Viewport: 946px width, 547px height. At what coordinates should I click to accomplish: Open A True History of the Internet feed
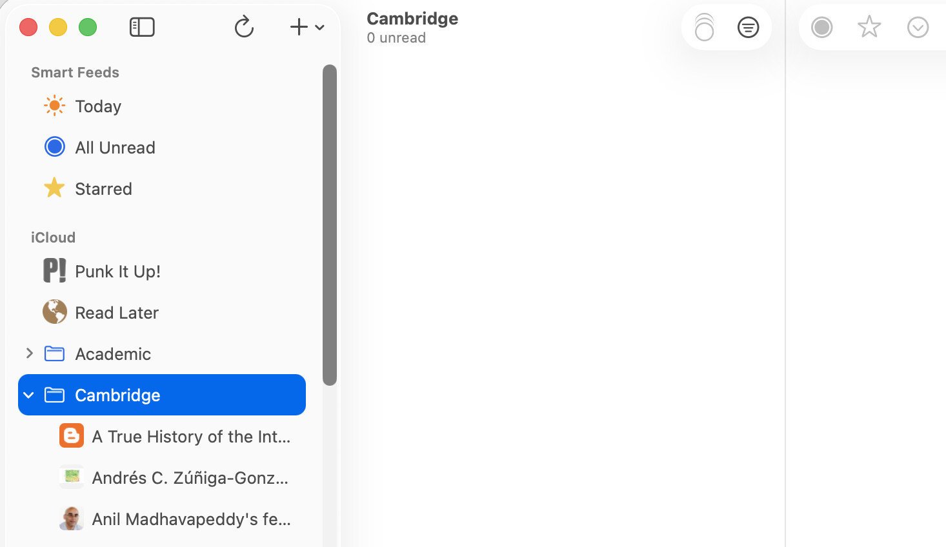tap(191, 437)
